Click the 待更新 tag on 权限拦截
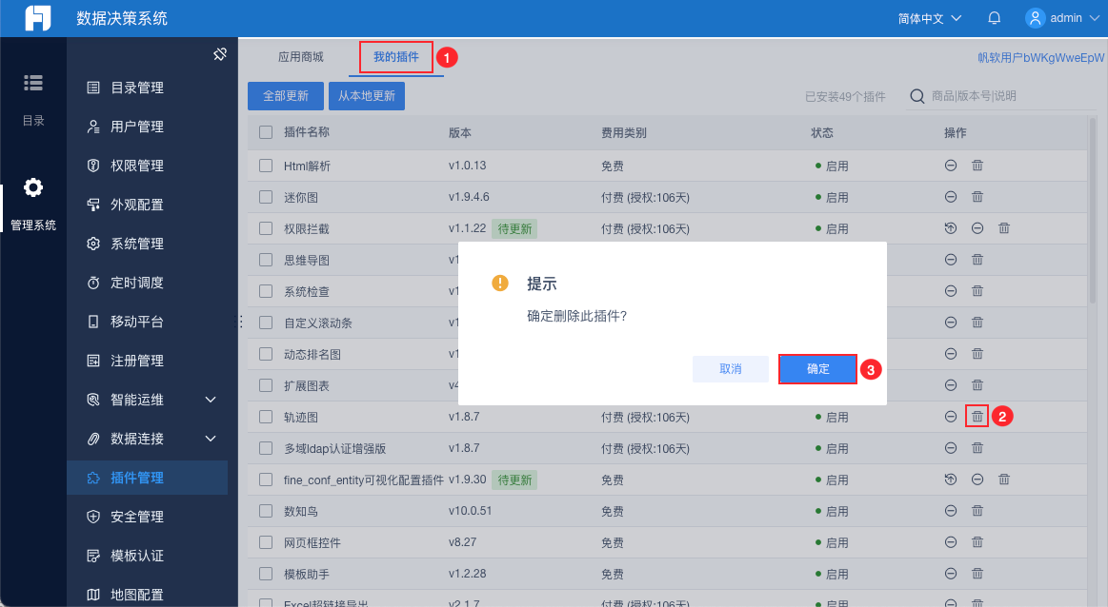The height and width of the screenshot is (607, 1108). [x=514, y=228]
